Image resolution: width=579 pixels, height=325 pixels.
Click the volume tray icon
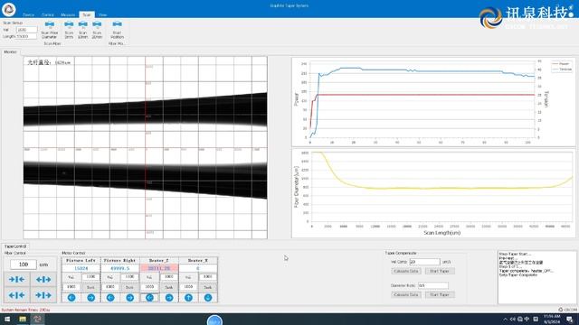click(513, 319)
